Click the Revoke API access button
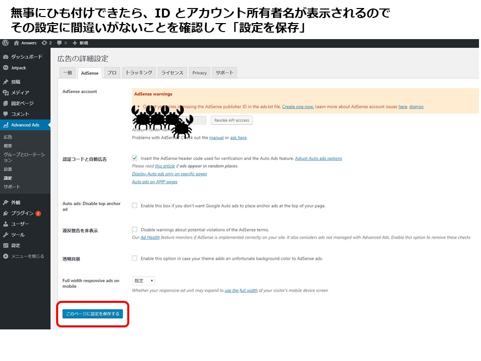 click(x=231, y=120)
